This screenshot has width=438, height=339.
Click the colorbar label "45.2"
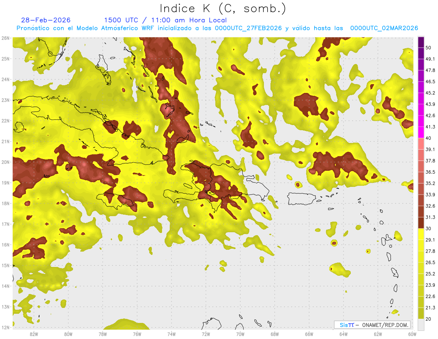point(430,93)
